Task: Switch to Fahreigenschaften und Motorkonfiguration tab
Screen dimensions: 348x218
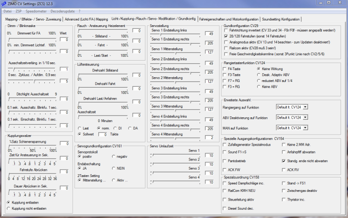Action: (x=229, y=19)
